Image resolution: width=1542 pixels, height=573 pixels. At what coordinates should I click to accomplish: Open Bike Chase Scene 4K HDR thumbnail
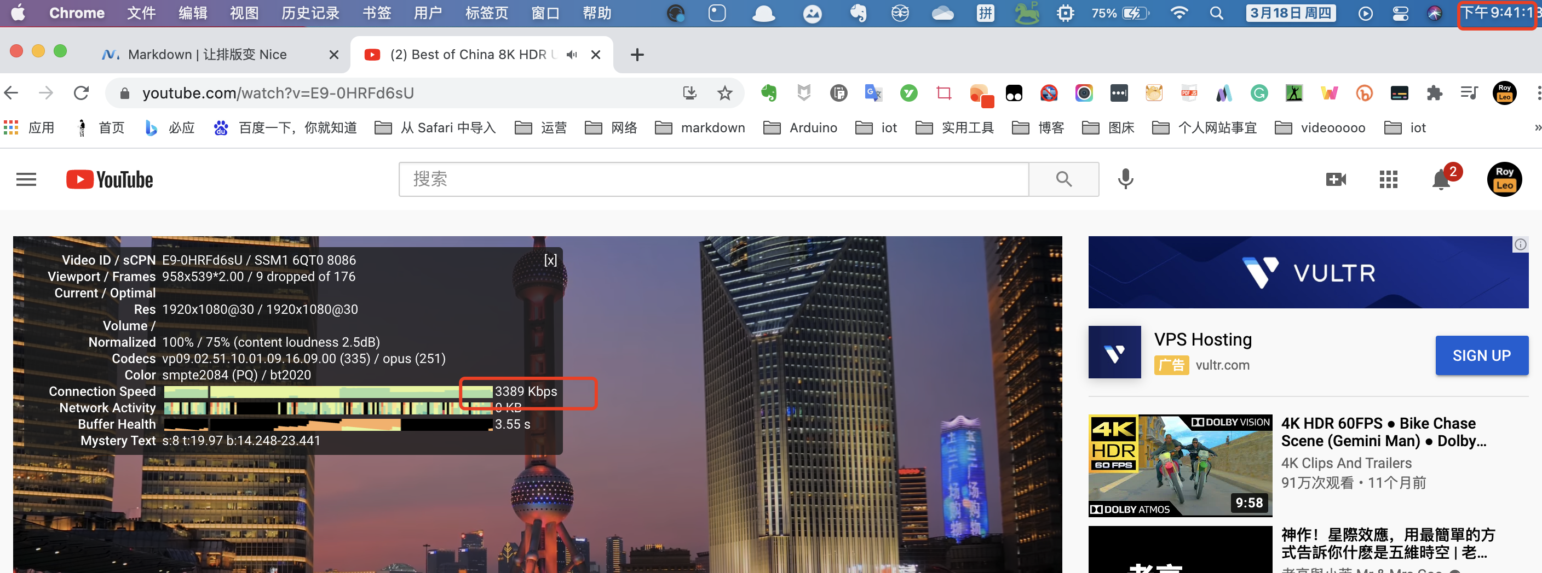tap(1180, 465)
